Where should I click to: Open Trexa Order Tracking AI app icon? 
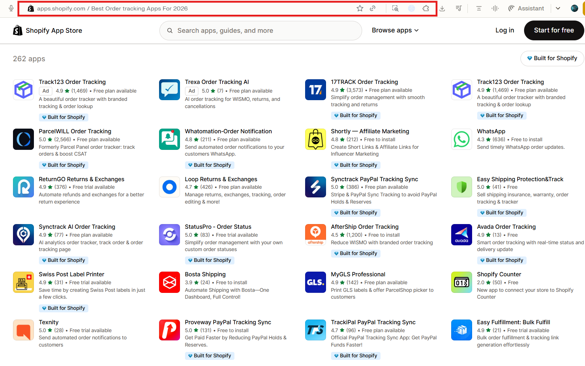170,90
